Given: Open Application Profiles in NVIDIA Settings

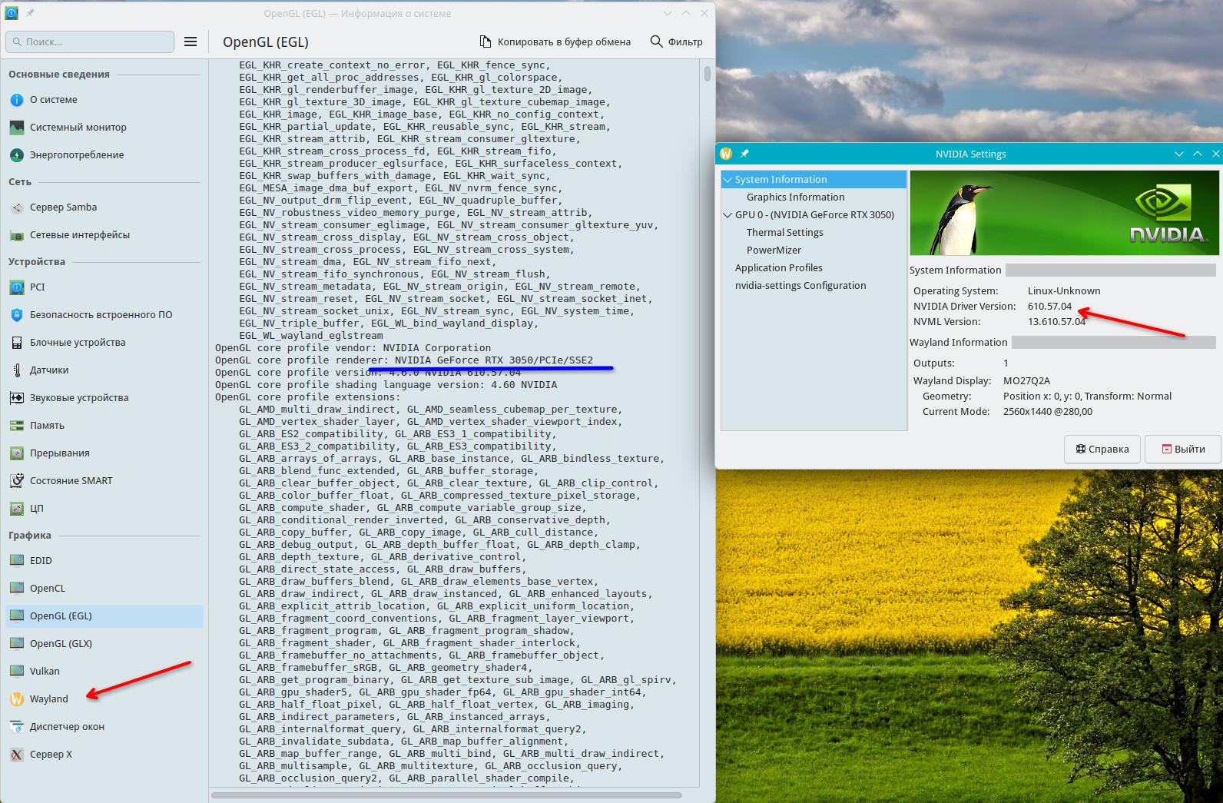Looking at the screenshot, I should [778, 268].
